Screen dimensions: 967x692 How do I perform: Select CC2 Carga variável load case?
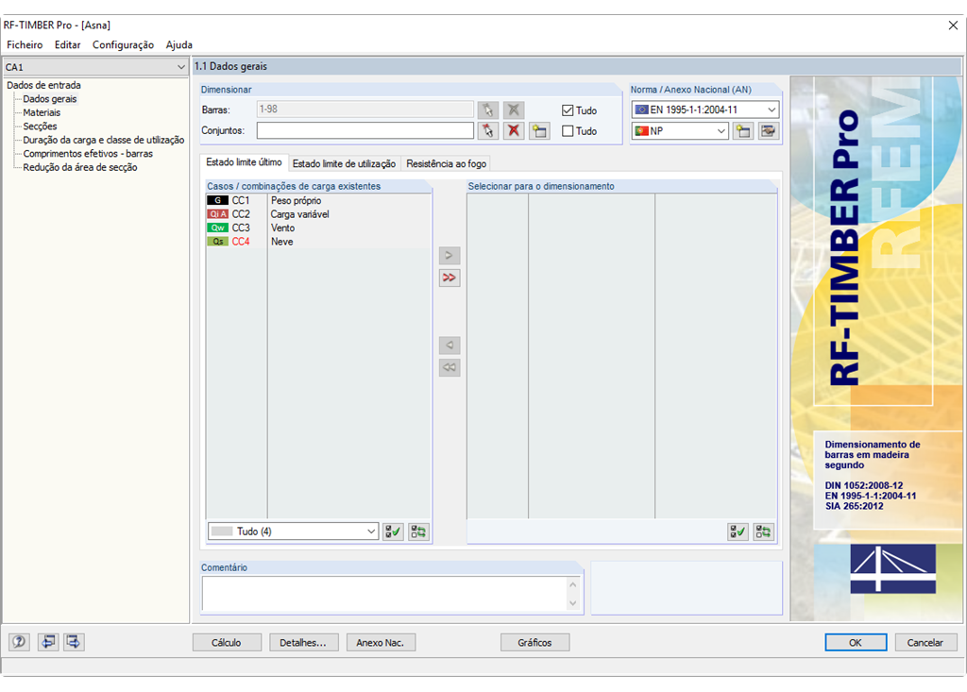(318, 214)
